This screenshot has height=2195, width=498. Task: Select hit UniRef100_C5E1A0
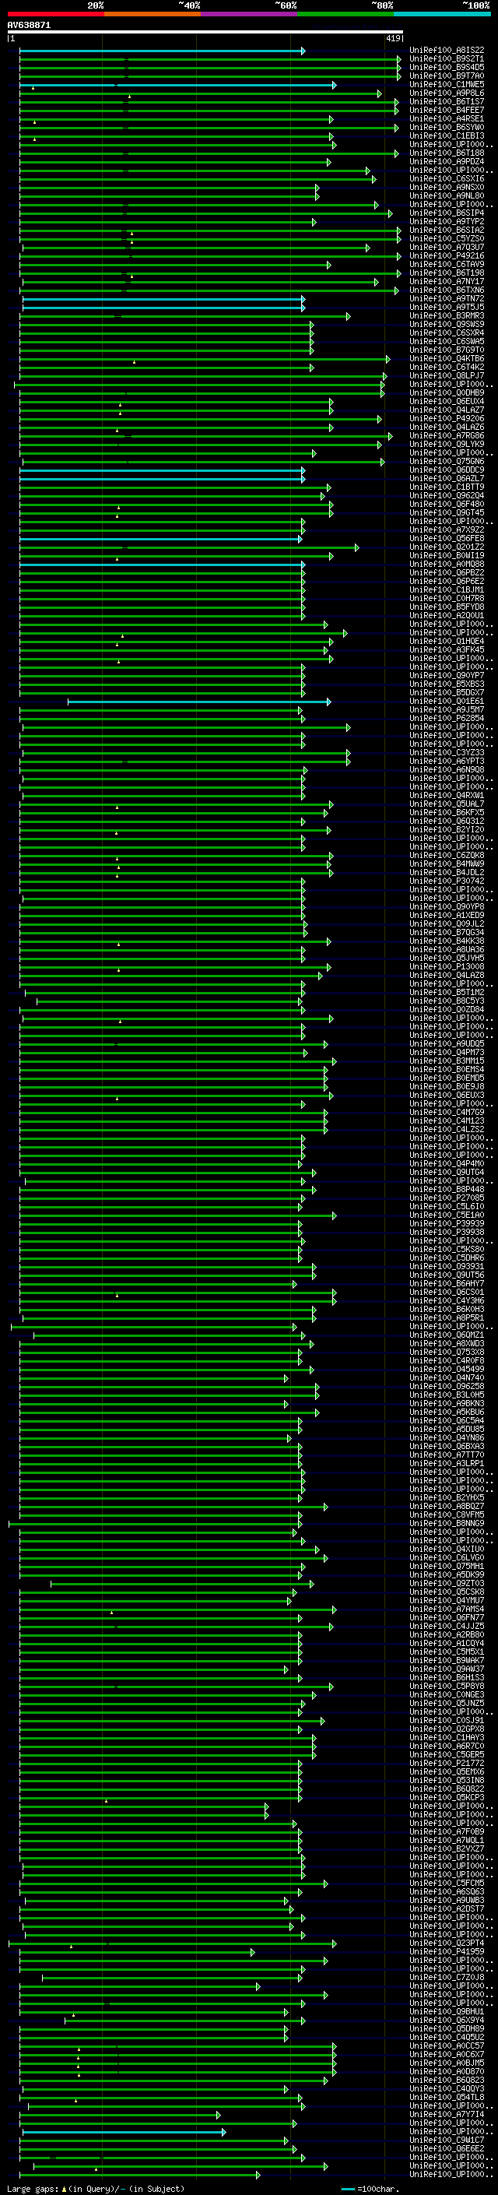tap(447, 1215)
